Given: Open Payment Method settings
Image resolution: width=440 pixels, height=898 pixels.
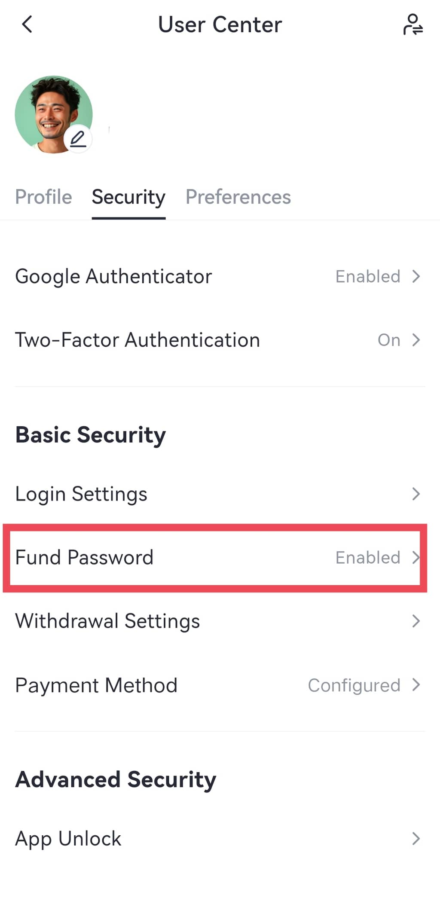Looking at the screenshot, I should (x=96, y=685).
